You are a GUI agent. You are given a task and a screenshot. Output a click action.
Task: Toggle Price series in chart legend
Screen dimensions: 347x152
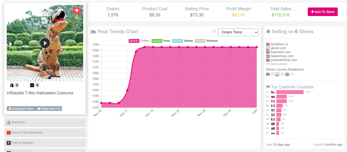pos(161,41)
